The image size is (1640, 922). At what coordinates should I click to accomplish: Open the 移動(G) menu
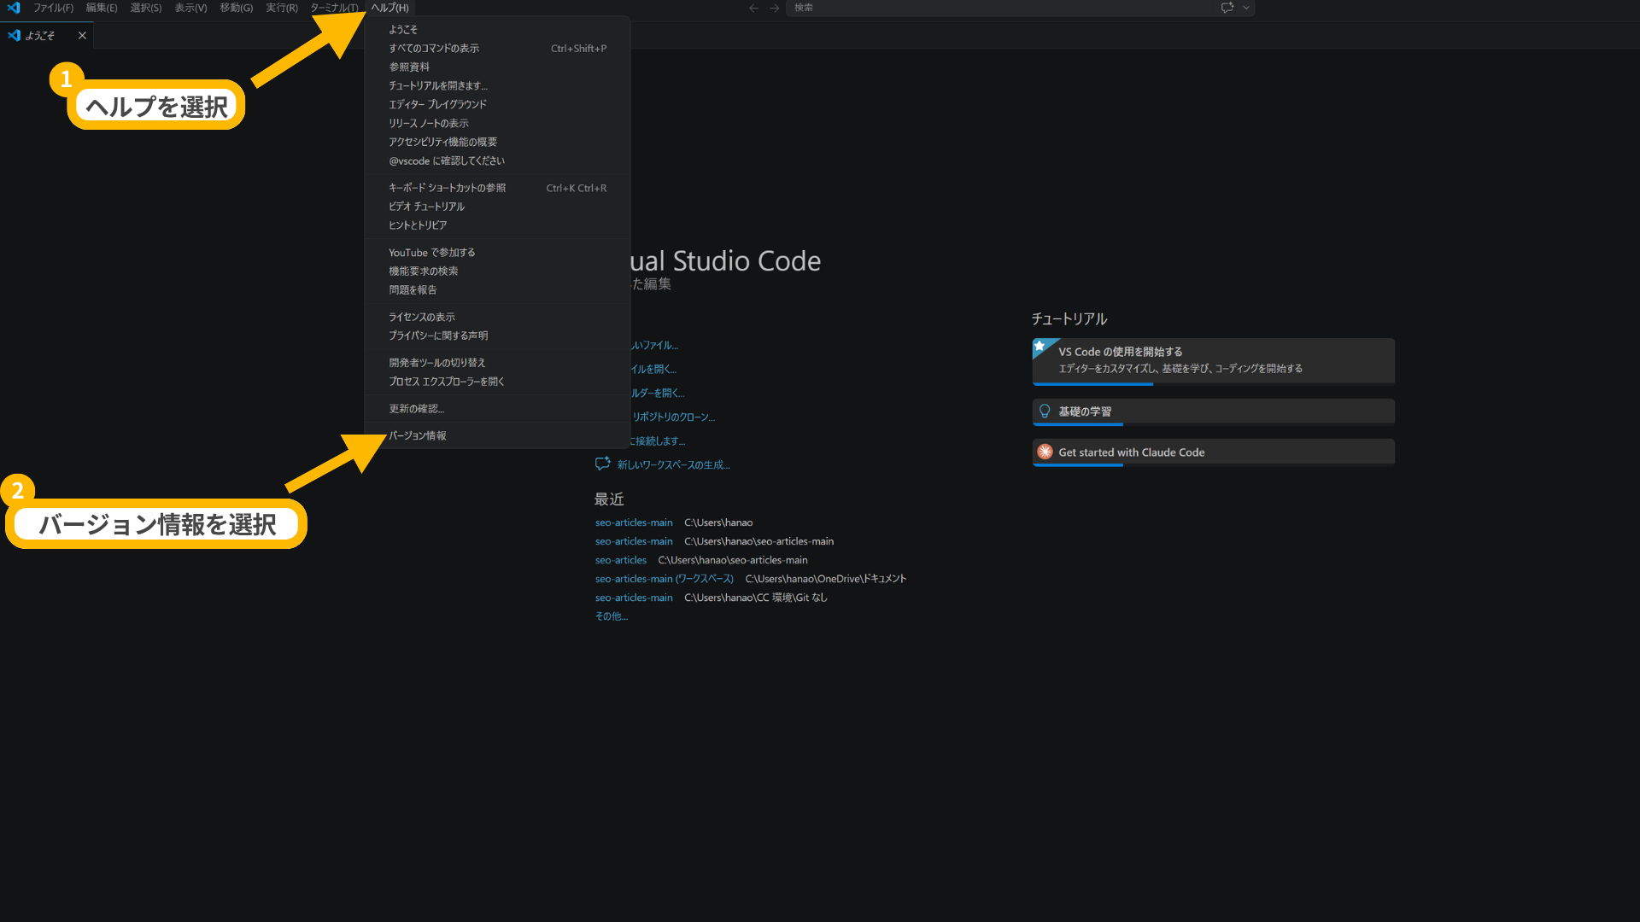[237, 8]
